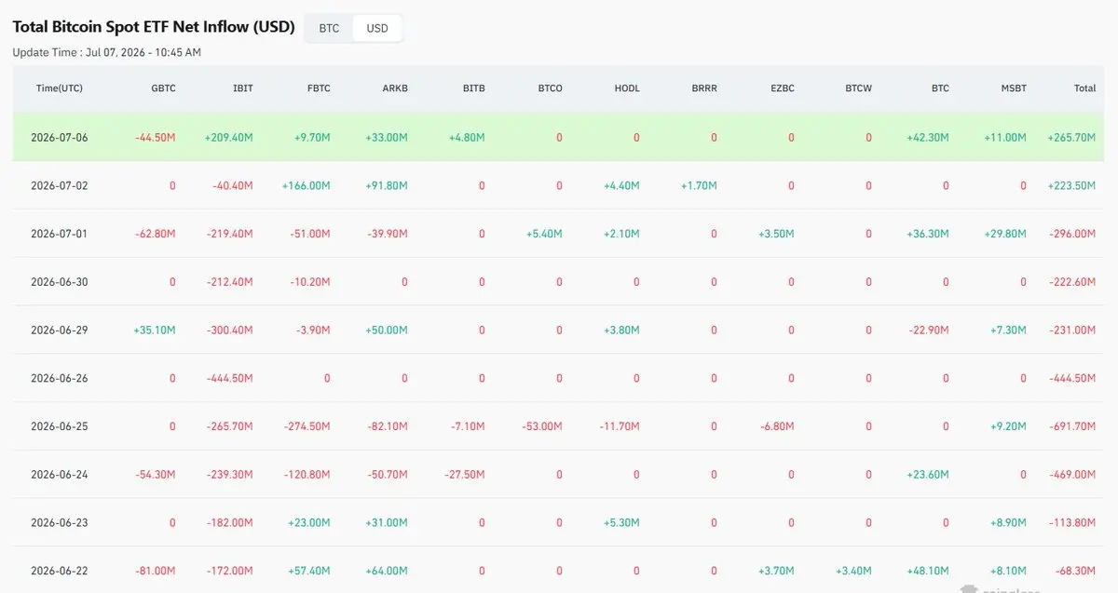
Task: Click the +3.40M BTCW value
Action: (853, 571)
